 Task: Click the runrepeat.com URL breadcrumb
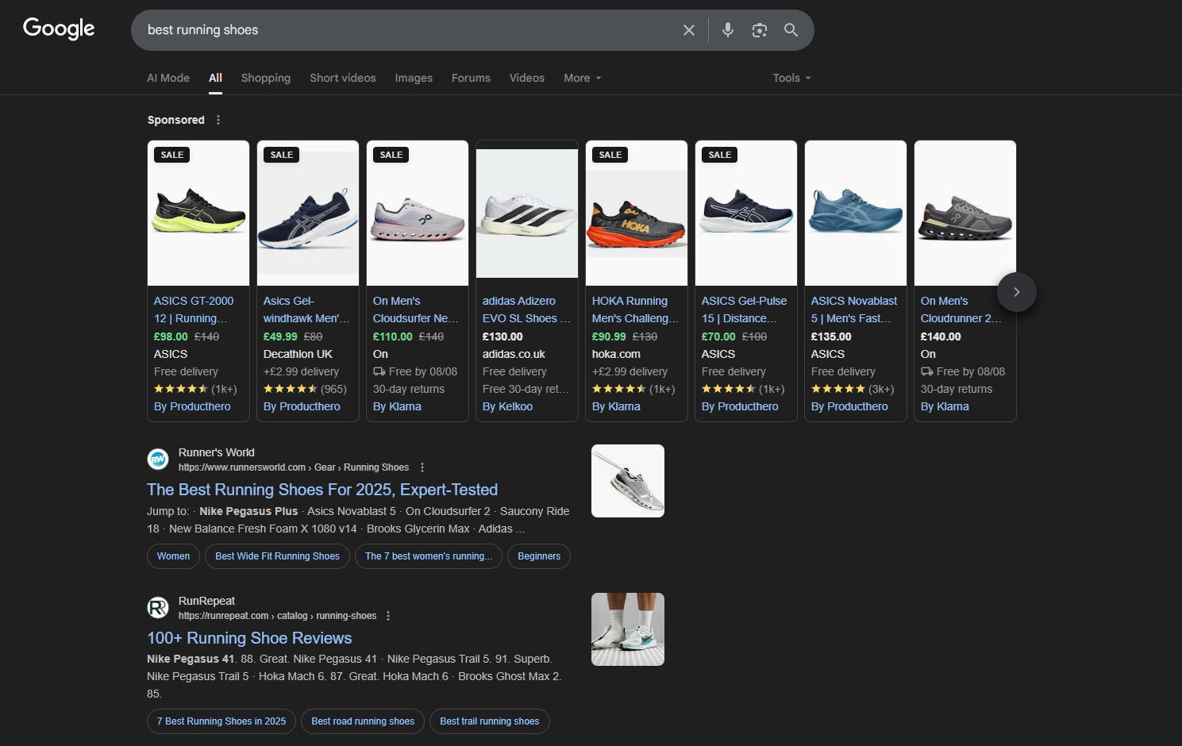(277, 616)
